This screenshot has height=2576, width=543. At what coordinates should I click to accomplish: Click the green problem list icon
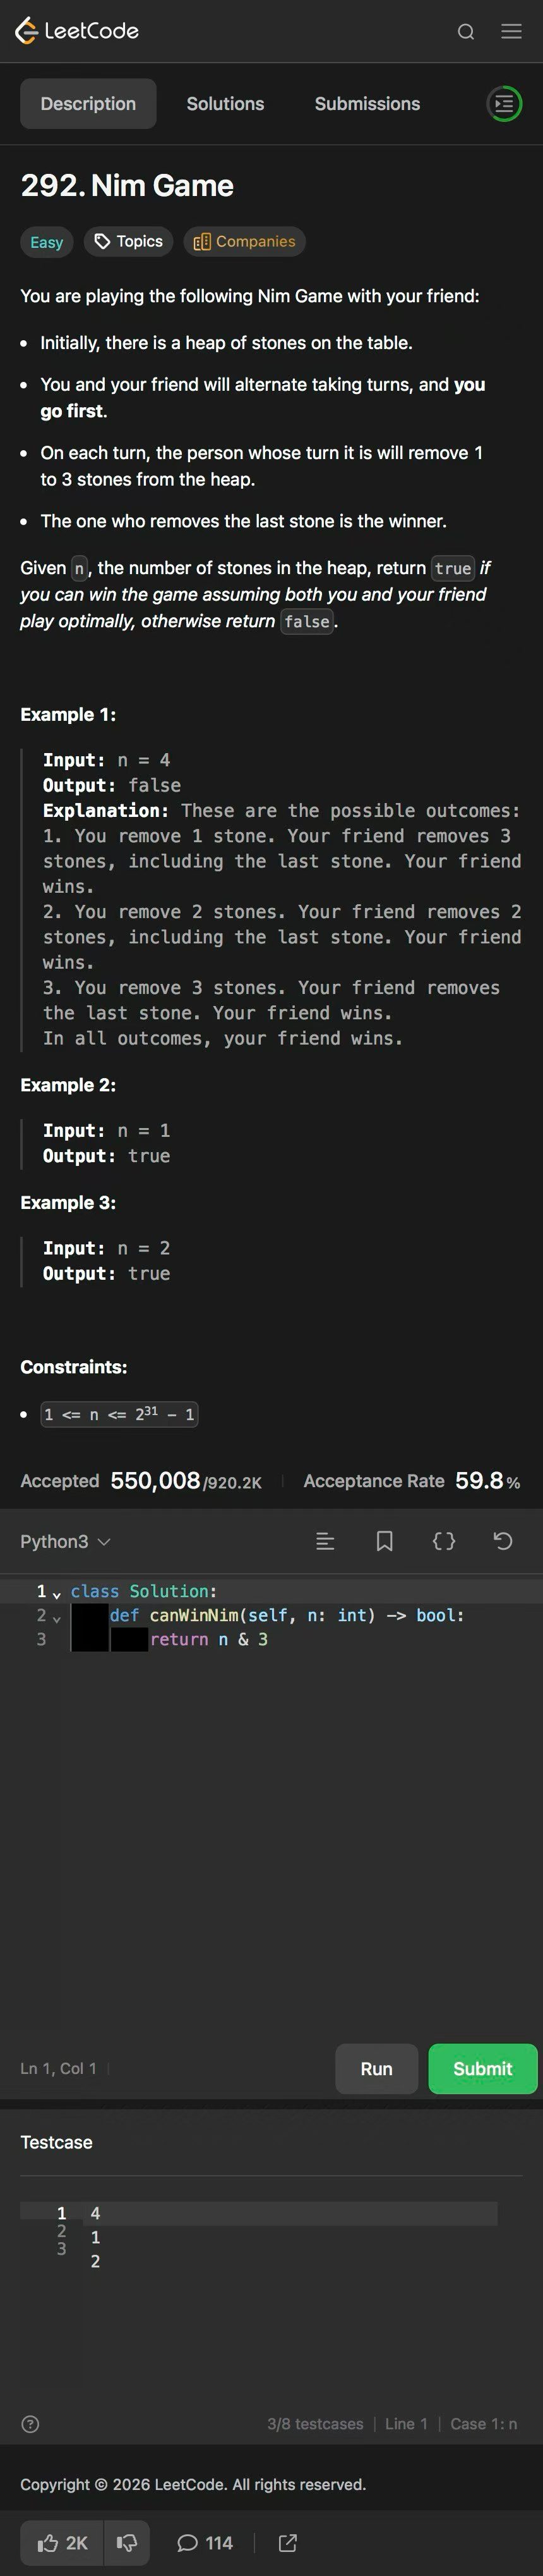(504, 104)
